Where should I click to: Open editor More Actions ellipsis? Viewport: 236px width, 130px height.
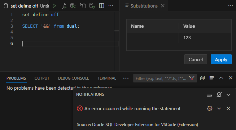point(111,6)
